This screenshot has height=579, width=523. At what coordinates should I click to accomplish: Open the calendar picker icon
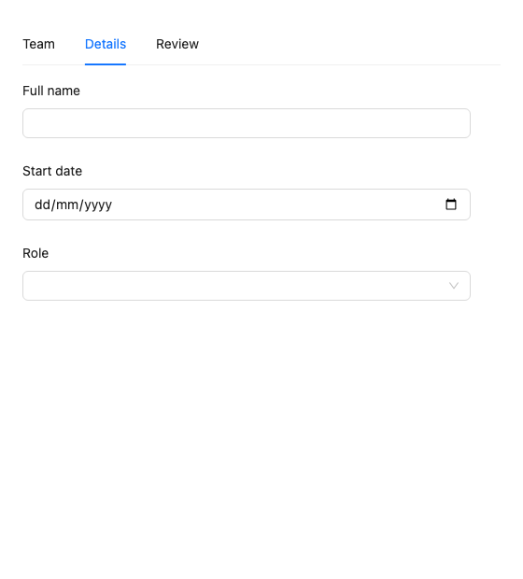click(x=451, y=205)
